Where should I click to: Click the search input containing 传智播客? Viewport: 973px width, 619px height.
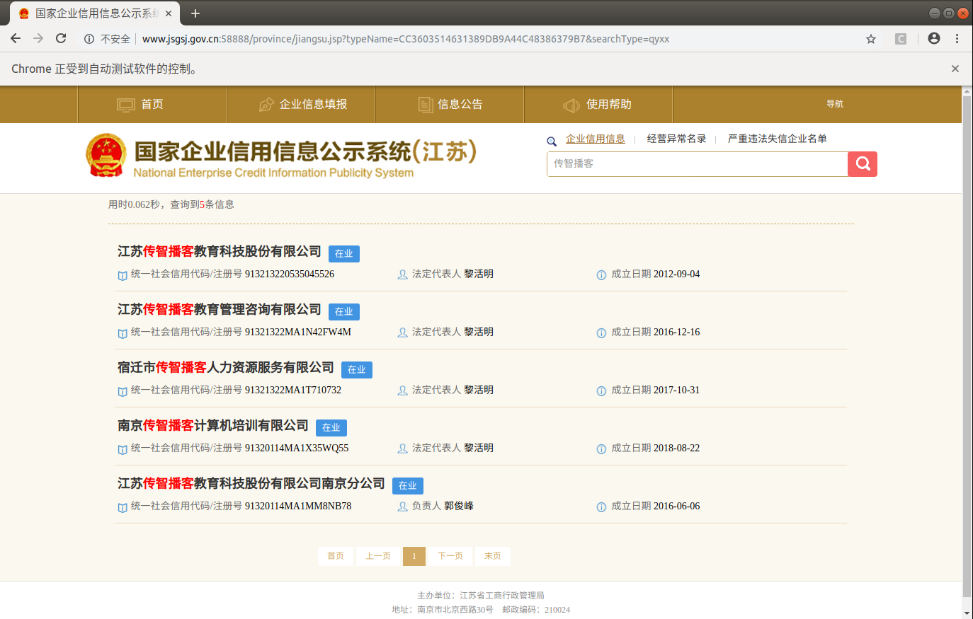pyautogui.click(x=698, y=164)
